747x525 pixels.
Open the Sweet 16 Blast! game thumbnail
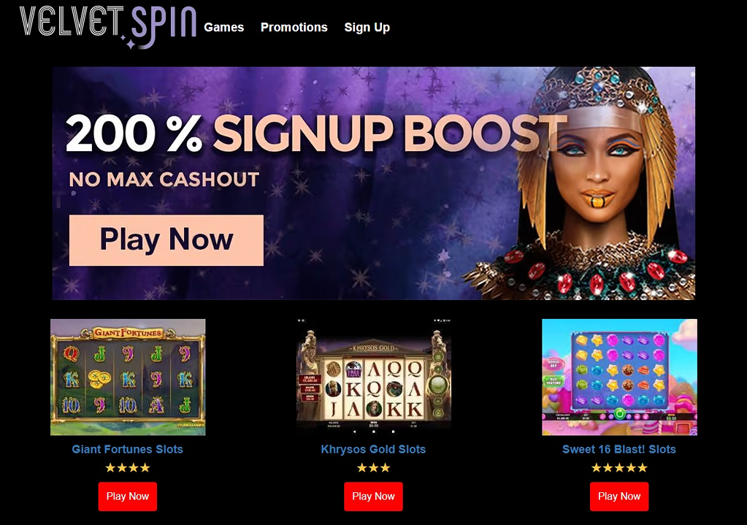click(x=619, y=377)
